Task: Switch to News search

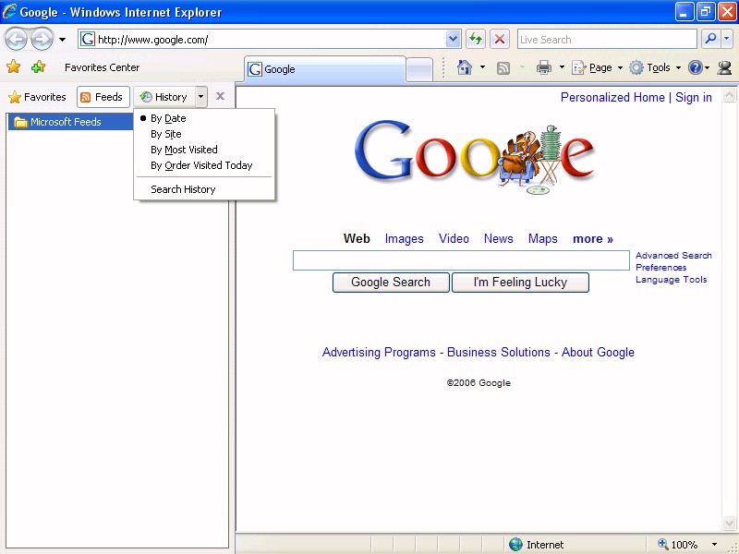Action: 498,239
